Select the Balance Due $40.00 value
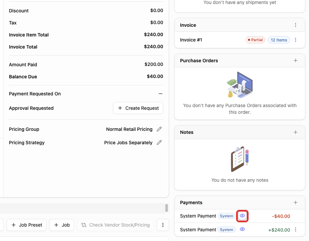Screen dimensions: 309x241 pyautogui.click(x=155, y=76)
